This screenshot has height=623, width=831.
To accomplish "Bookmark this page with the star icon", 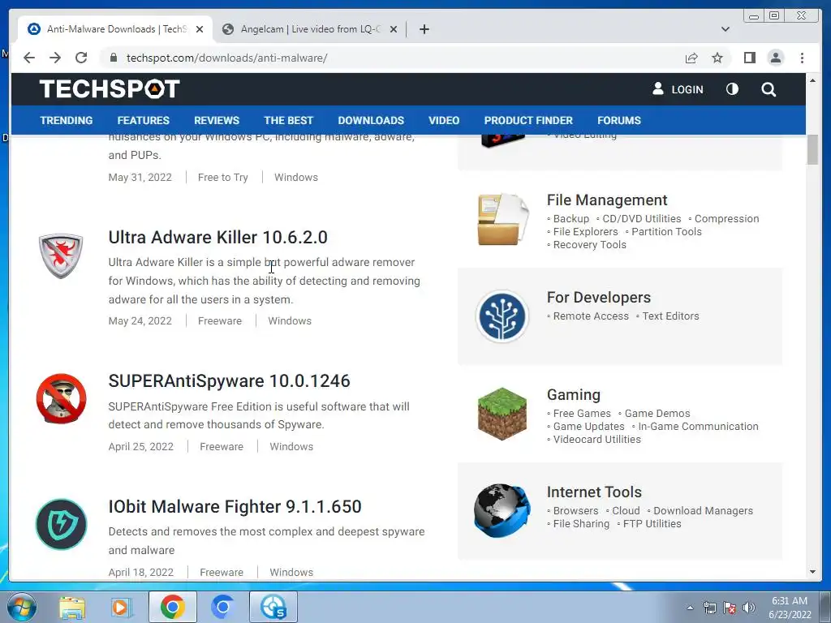I will 717,58.
